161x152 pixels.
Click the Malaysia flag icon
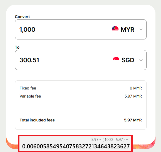click(x=115, y=29)
